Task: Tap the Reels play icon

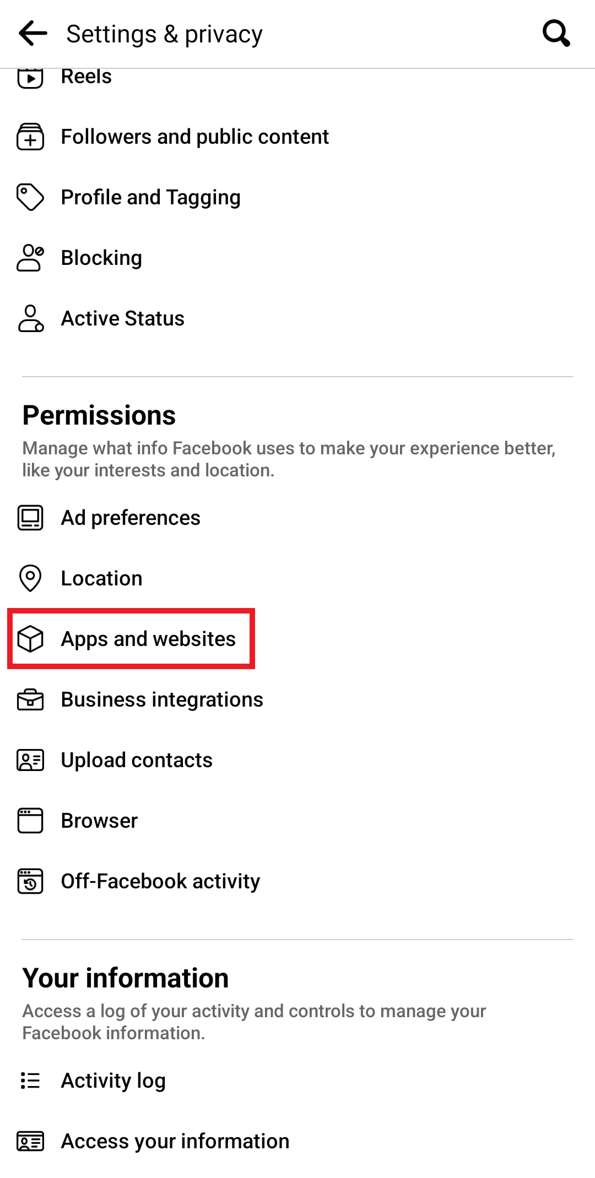Action: [30, 77]
